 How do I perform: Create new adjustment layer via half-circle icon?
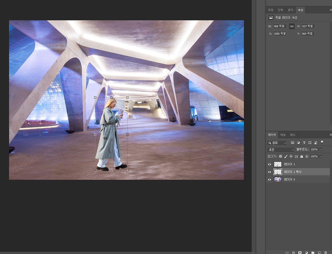(306, 252)
